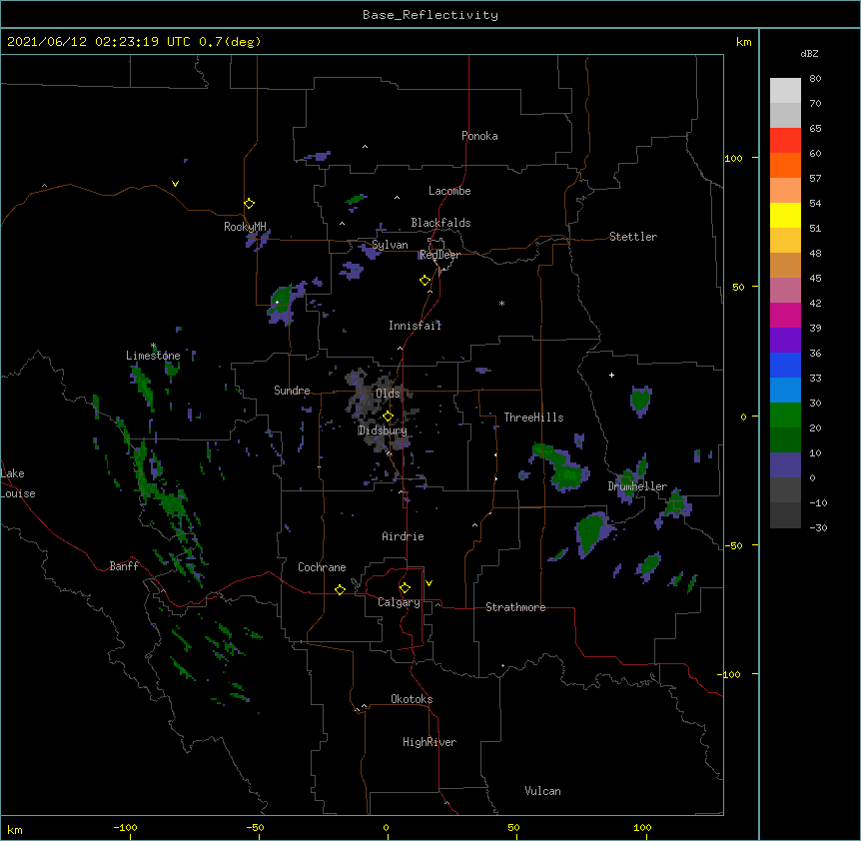Click the yellow 54 dBZ color swatch

[x=785, y=215]
